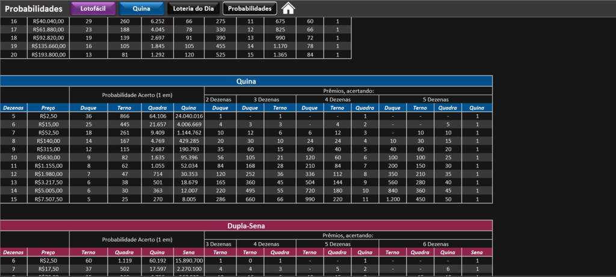Image resolution: width=616 pixels, height=277 pixels.
Task: Select Quina price cell R$140,00
Action: 49,141
